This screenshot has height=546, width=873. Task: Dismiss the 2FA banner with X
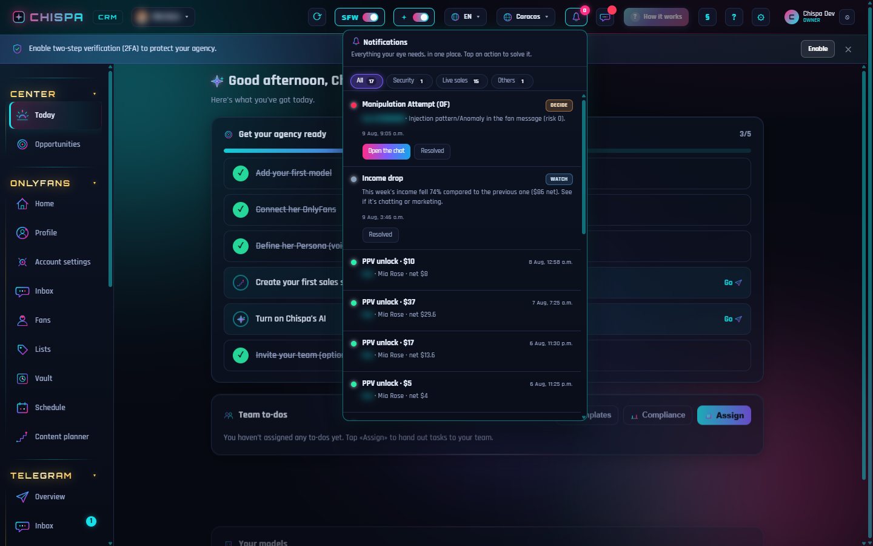point(848,49)
